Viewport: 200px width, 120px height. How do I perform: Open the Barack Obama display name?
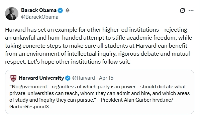(x=39, y=10)
